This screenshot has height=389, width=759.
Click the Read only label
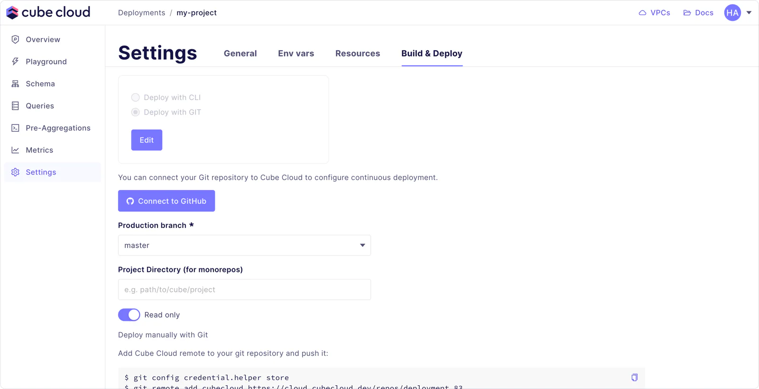[162, 315]
